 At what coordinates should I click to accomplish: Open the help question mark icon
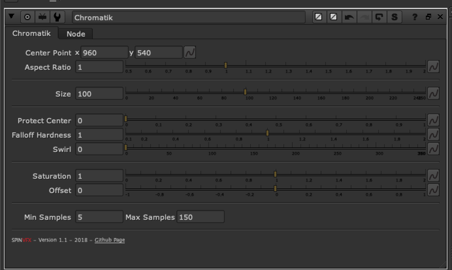pos(414,17)
